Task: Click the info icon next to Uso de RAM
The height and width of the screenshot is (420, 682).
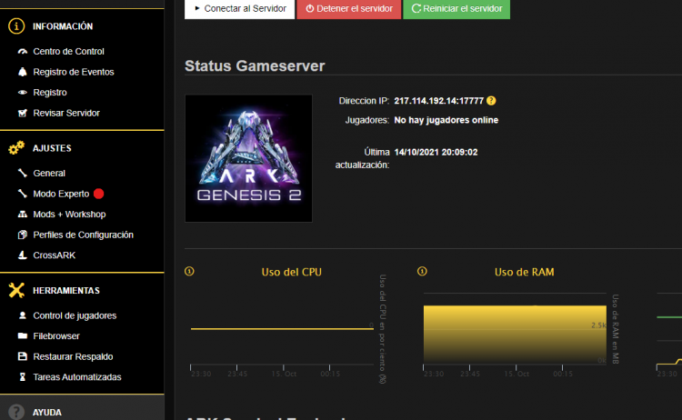Action: click(423, 271)
